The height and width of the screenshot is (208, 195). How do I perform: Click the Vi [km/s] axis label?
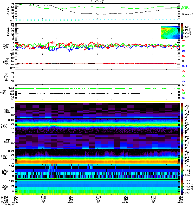pos(5,77)
